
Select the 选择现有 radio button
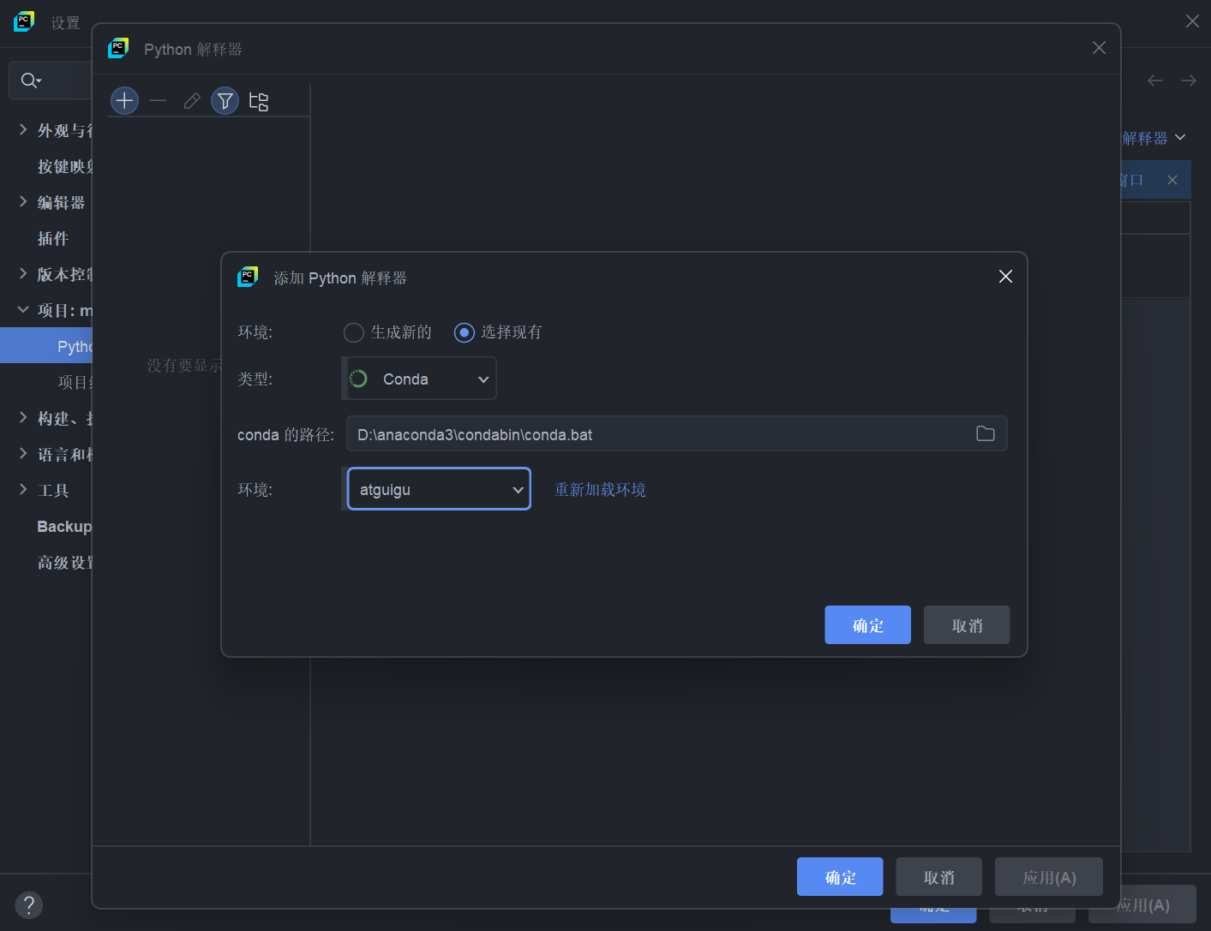[464, 332]
